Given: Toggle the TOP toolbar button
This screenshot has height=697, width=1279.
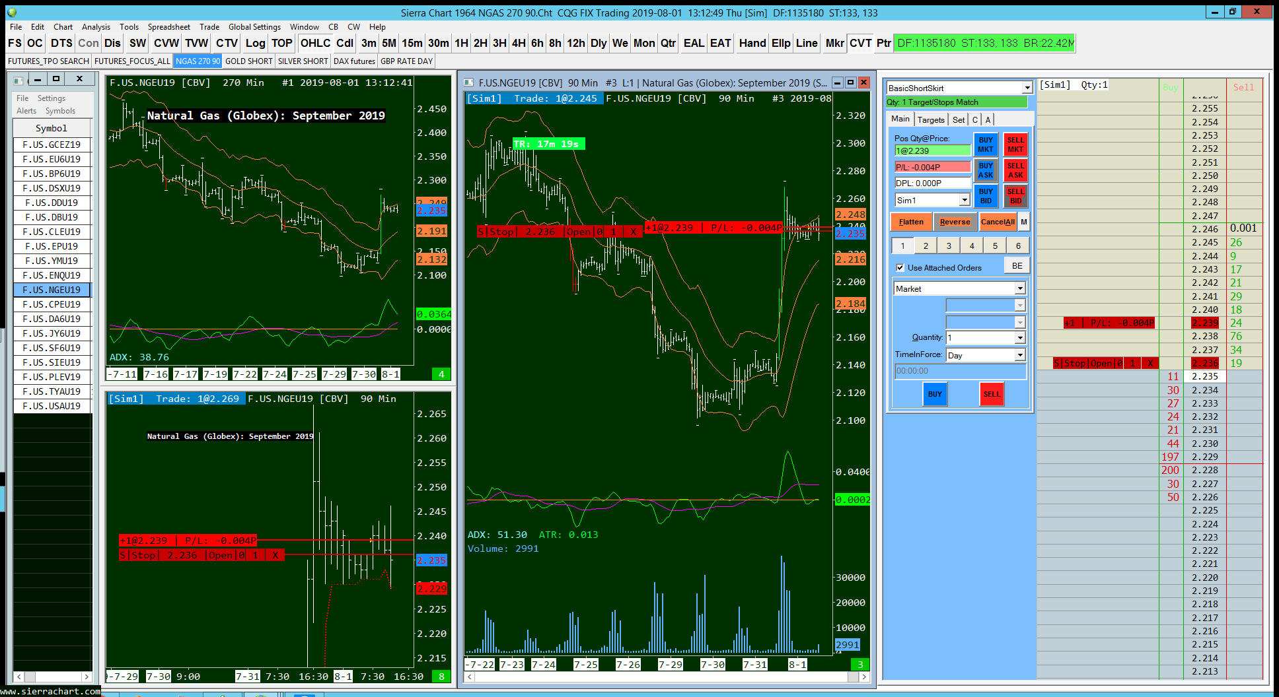Looking at the screenshot, I should [282, 43].
